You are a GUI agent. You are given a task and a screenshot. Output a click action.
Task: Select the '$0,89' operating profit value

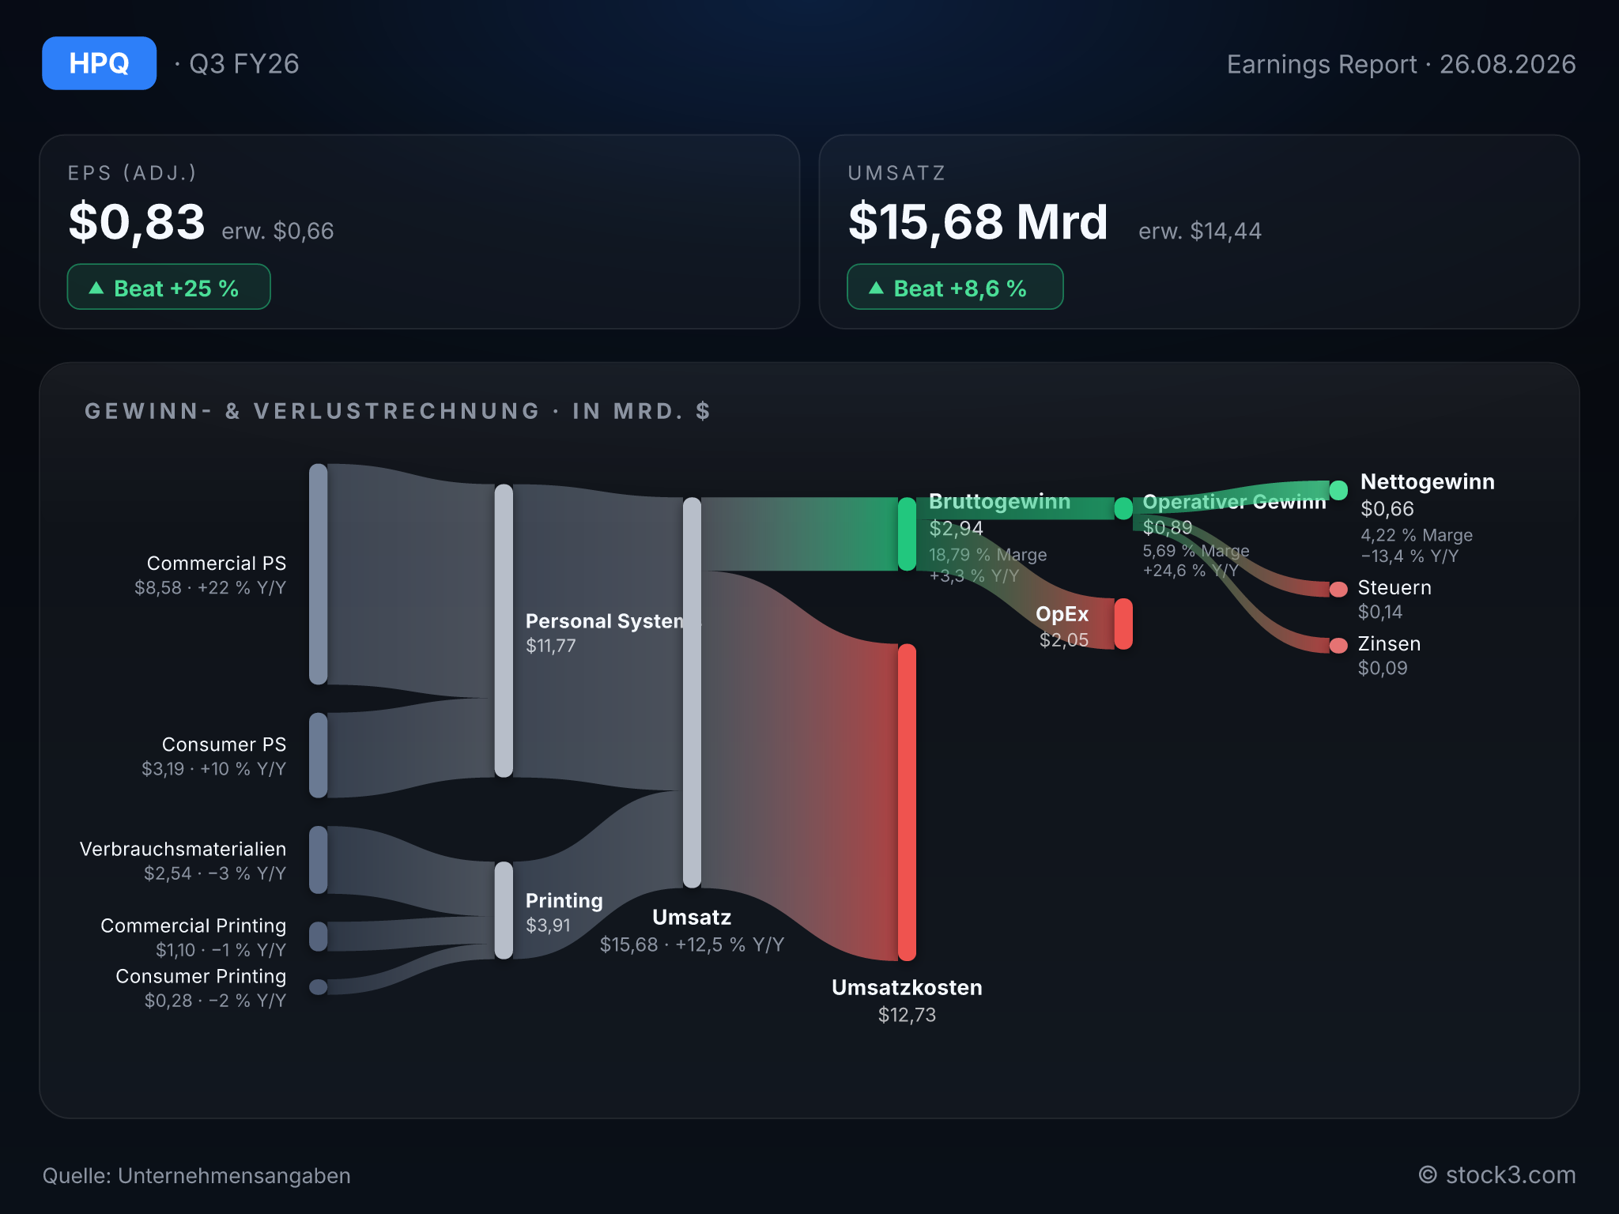click(x=1167, y=527)
